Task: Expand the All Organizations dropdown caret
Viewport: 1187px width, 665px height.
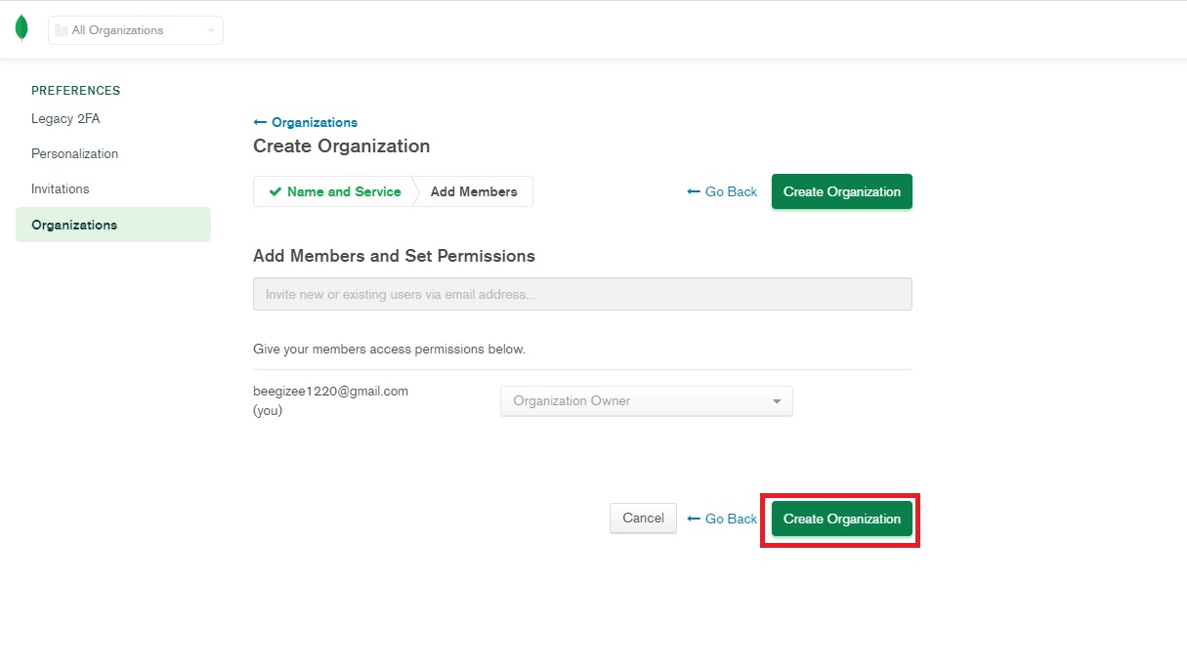Action: (x=210, y=31)
